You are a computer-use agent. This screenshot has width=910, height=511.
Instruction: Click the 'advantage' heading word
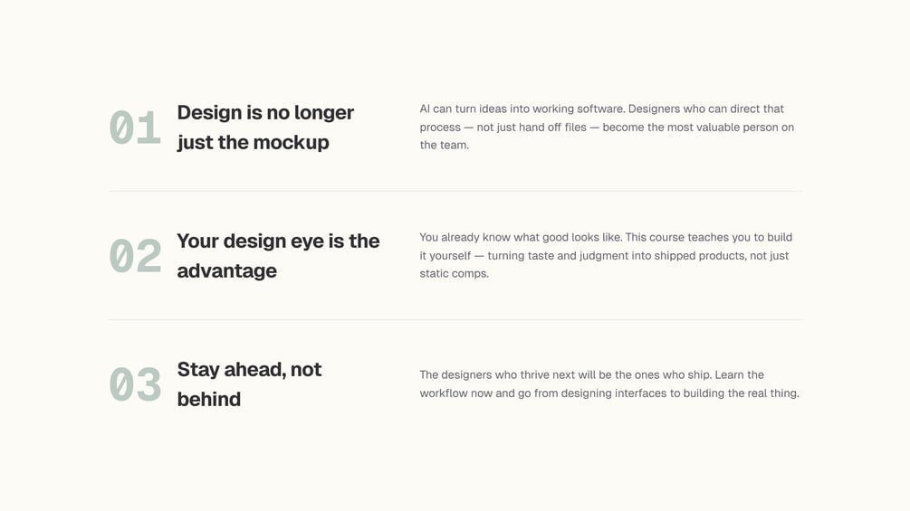[x=227, y=271]
